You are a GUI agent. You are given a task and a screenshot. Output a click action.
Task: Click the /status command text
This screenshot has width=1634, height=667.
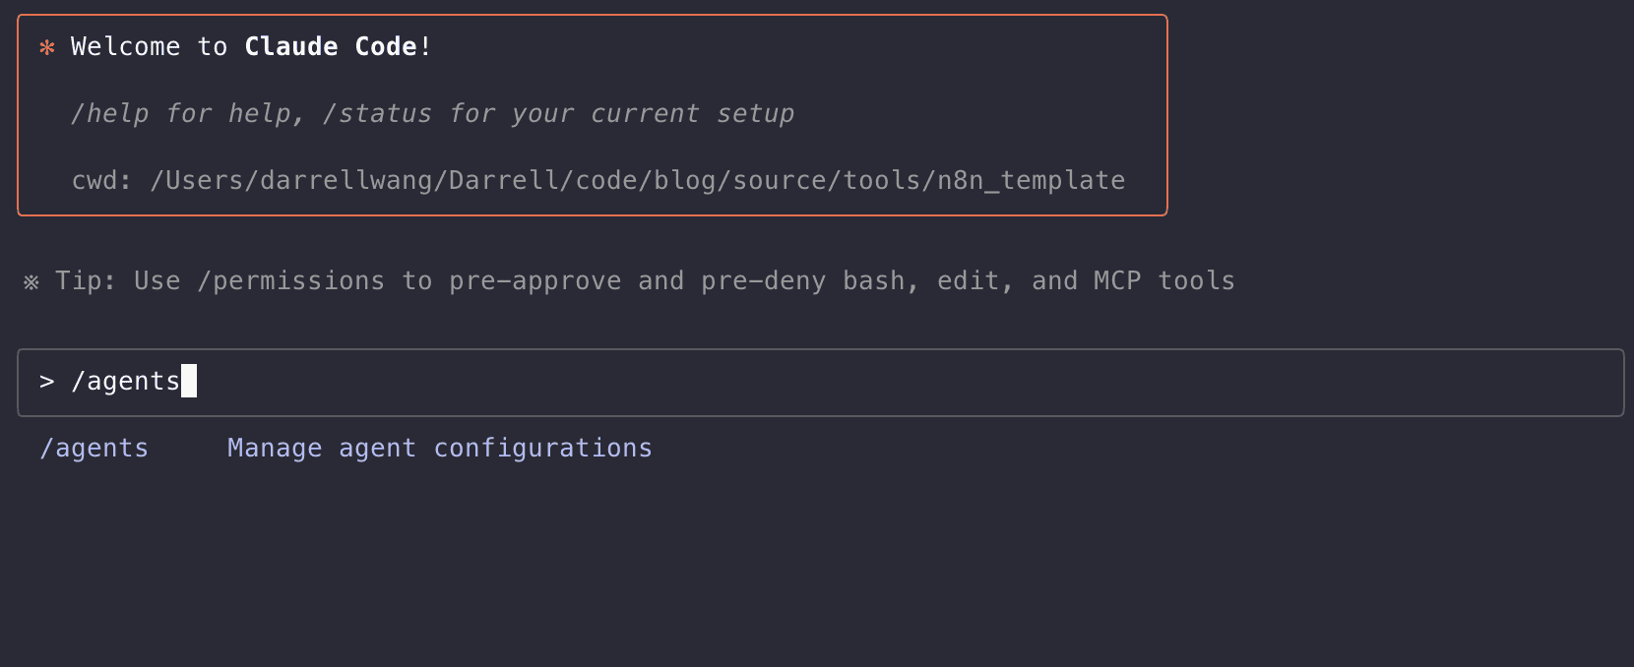(377, 113)
